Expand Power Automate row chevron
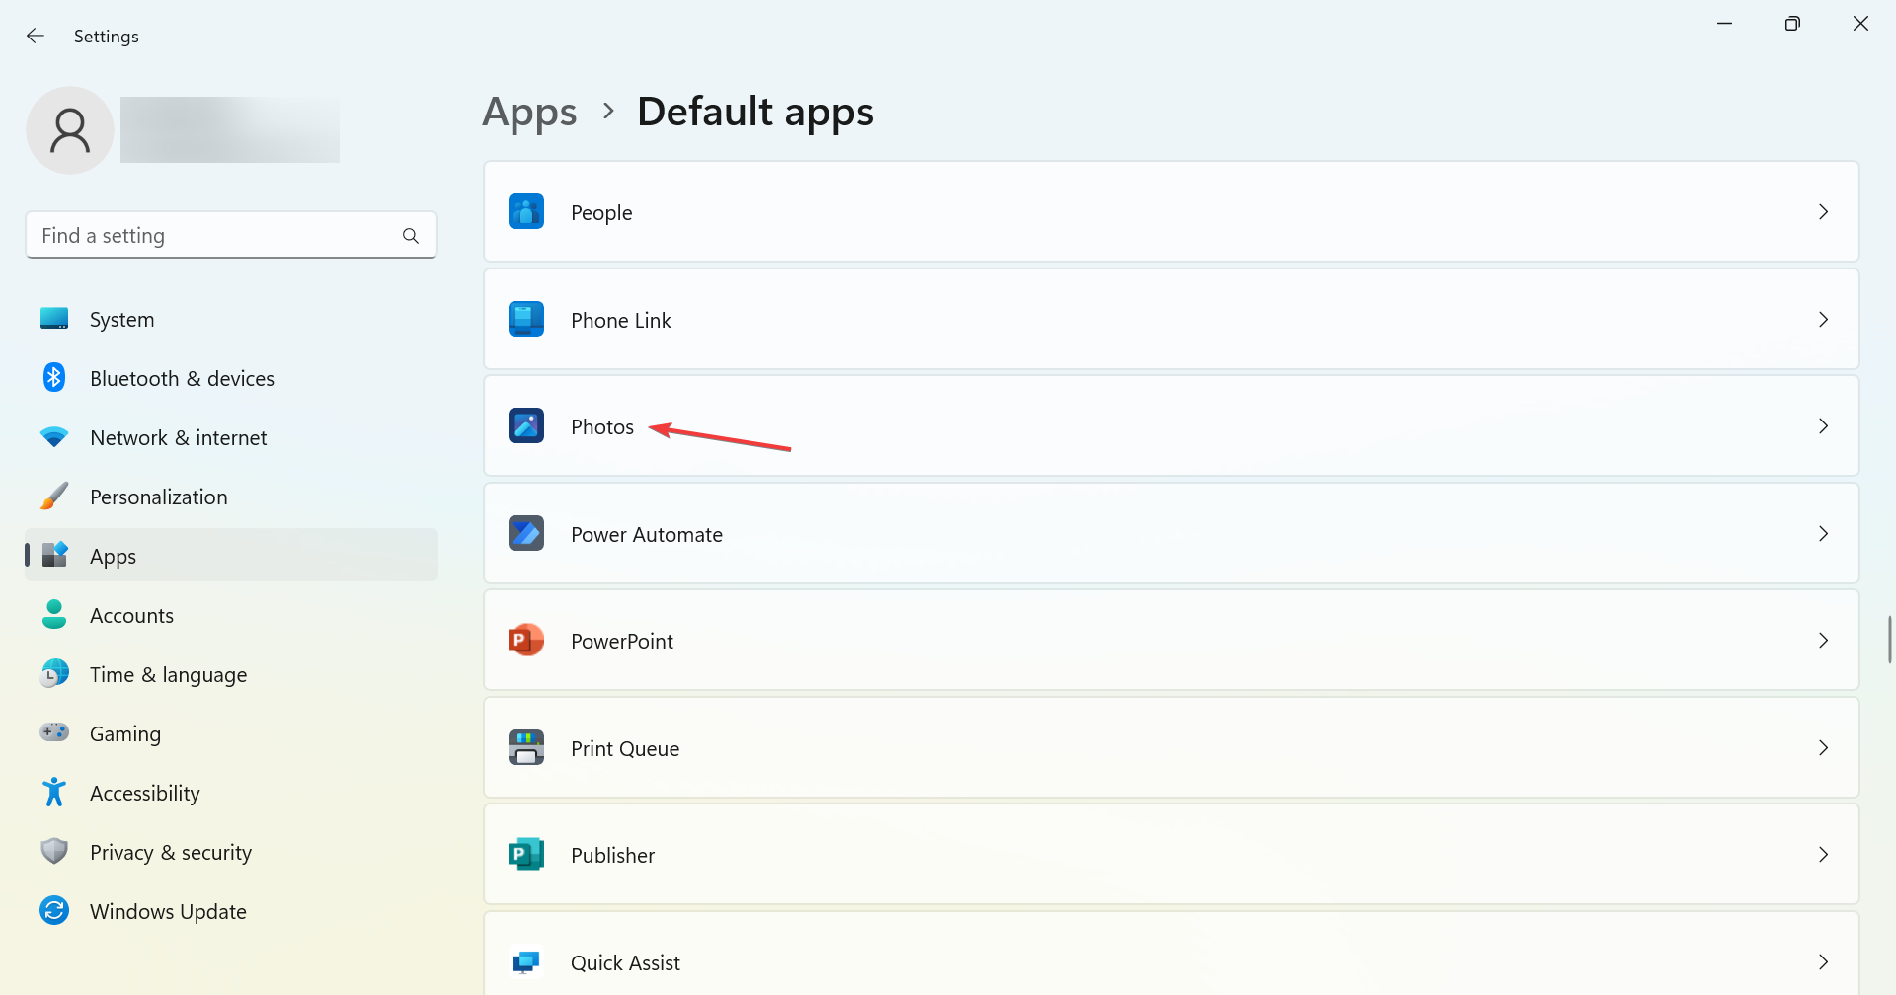 (x=1823, y=533)
